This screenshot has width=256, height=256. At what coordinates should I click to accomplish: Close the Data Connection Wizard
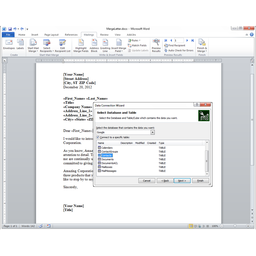[205, 104]
